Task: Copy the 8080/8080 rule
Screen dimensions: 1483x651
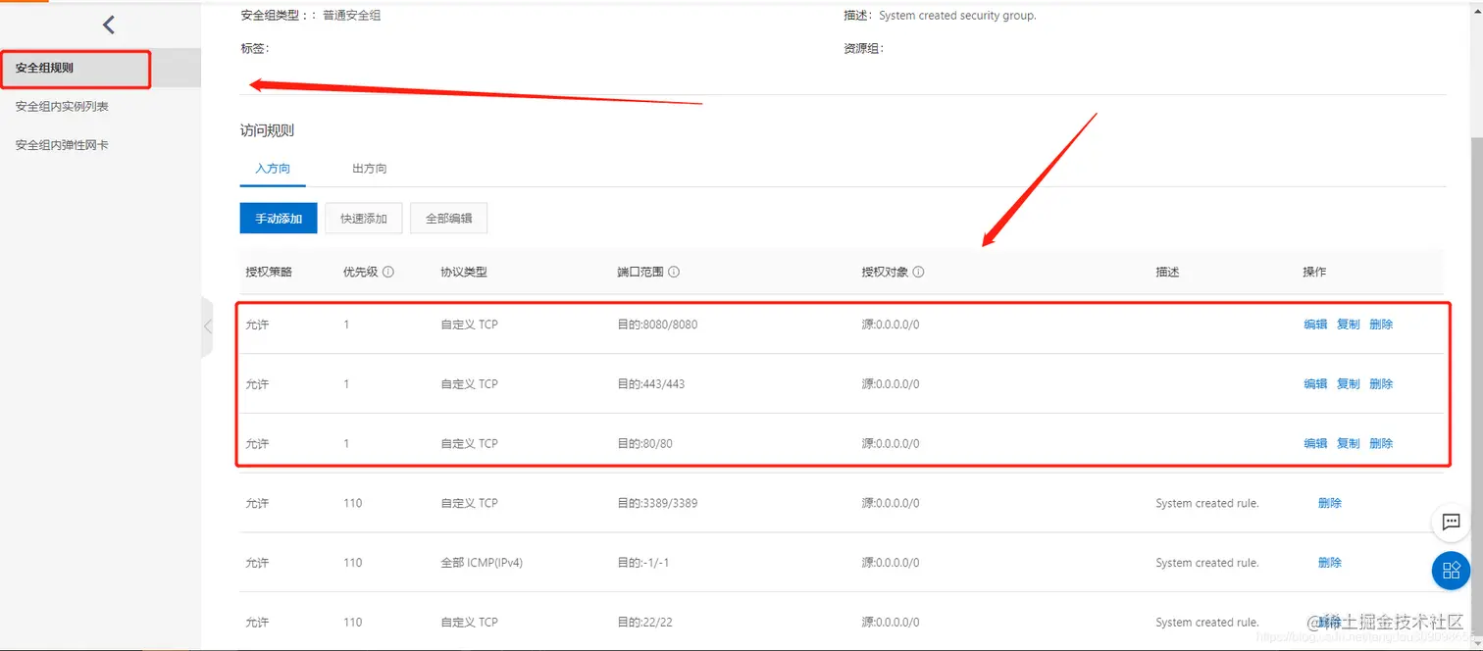Action: 1349,325
